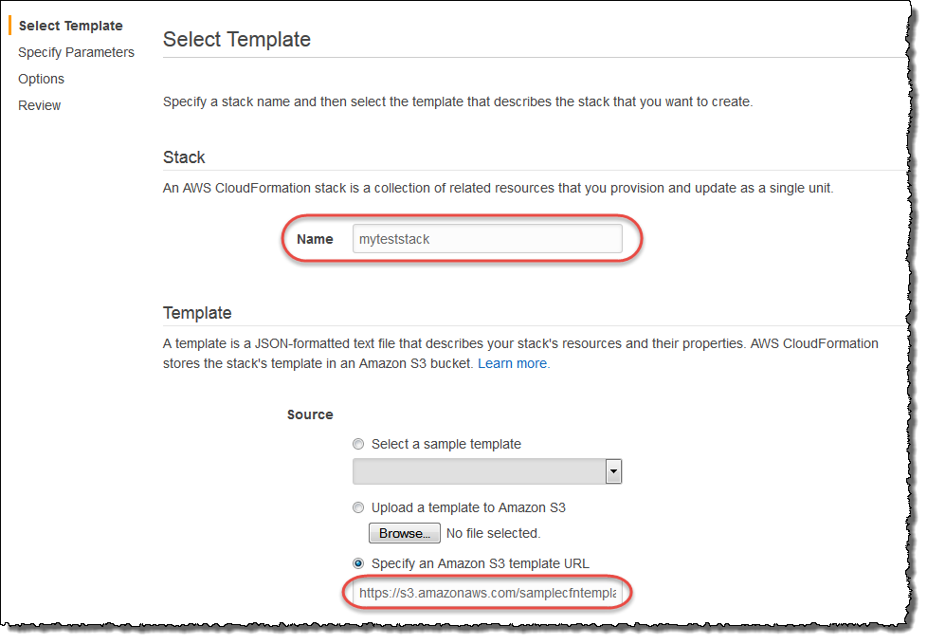Viewport: 927px width, 644px height.
Task: Switch to the Specify Parameters step
Action: coord(76,52)
